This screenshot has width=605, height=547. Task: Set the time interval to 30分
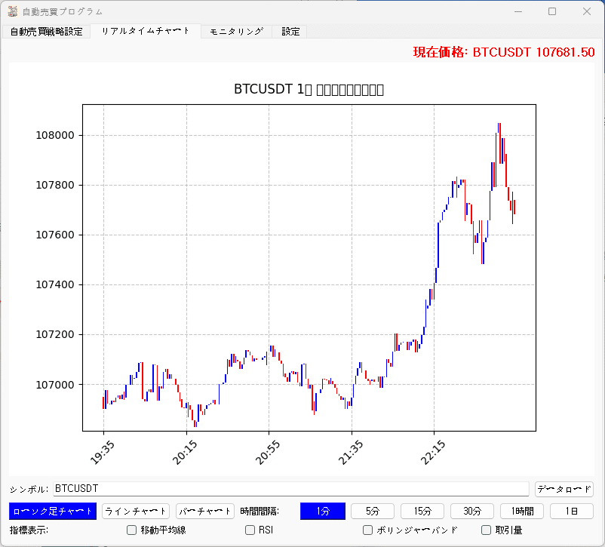(472, 511)
